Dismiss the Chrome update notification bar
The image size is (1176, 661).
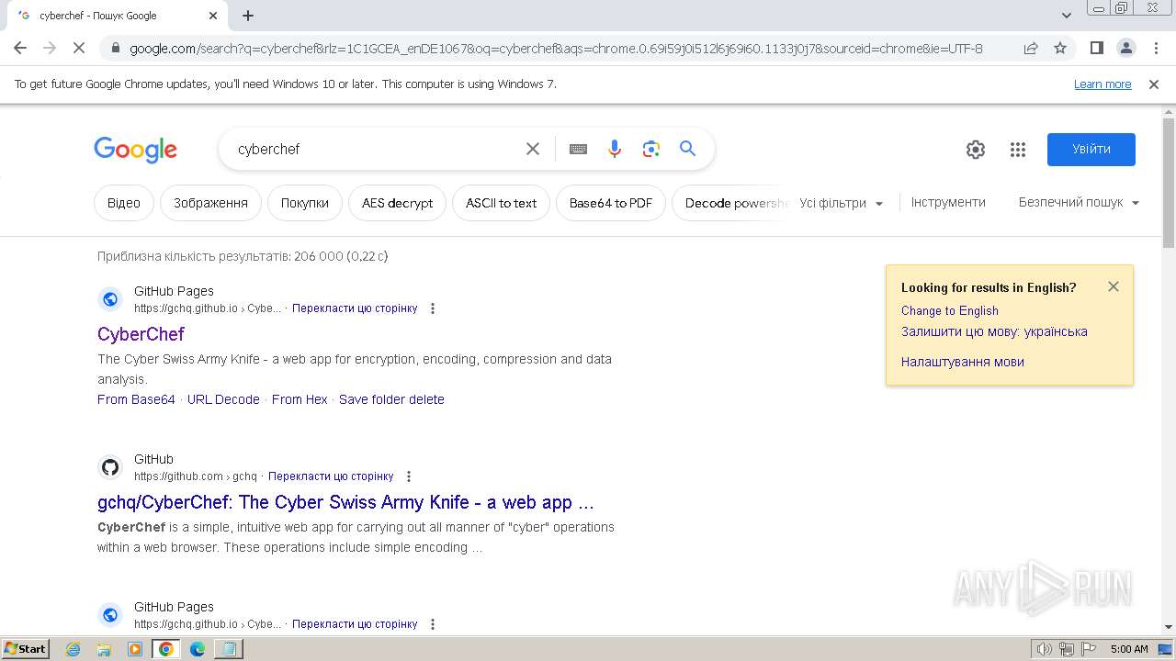1154,84
